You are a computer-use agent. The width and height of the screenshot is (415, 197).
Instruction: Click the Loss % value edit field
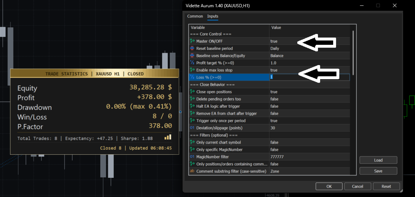pyautogui.click(x=309, y=77)
